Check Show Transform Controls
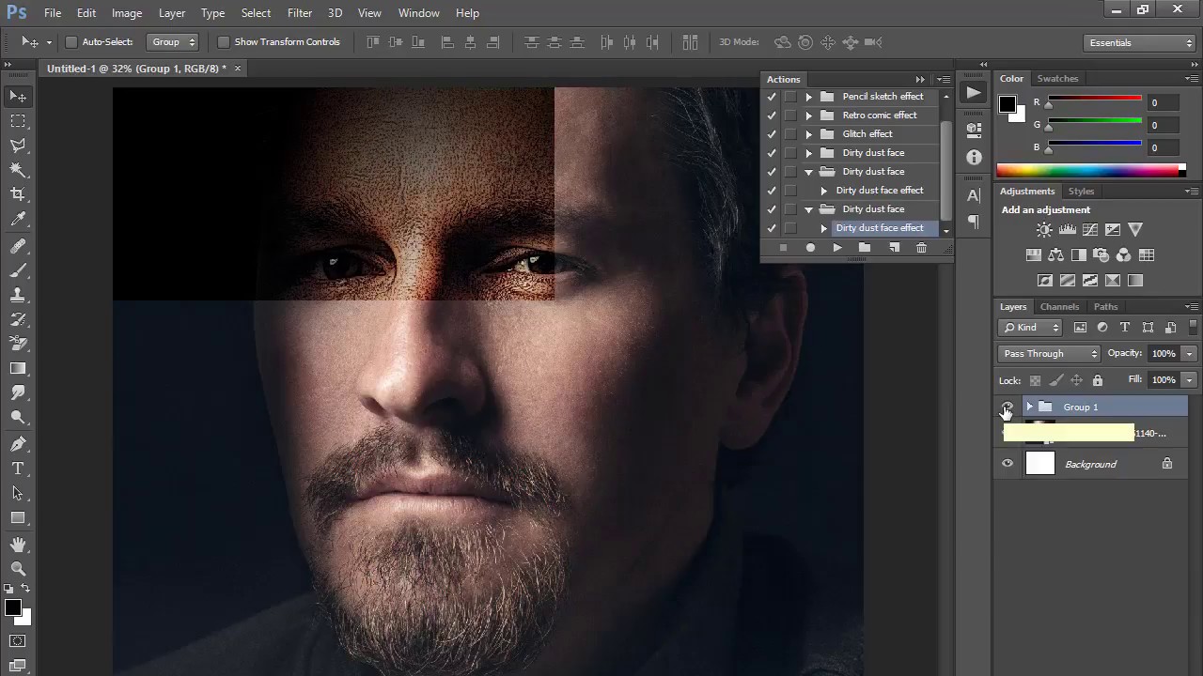Viewport: 1203px width, 676px height. pyautogui.click(x=223, y=42)
